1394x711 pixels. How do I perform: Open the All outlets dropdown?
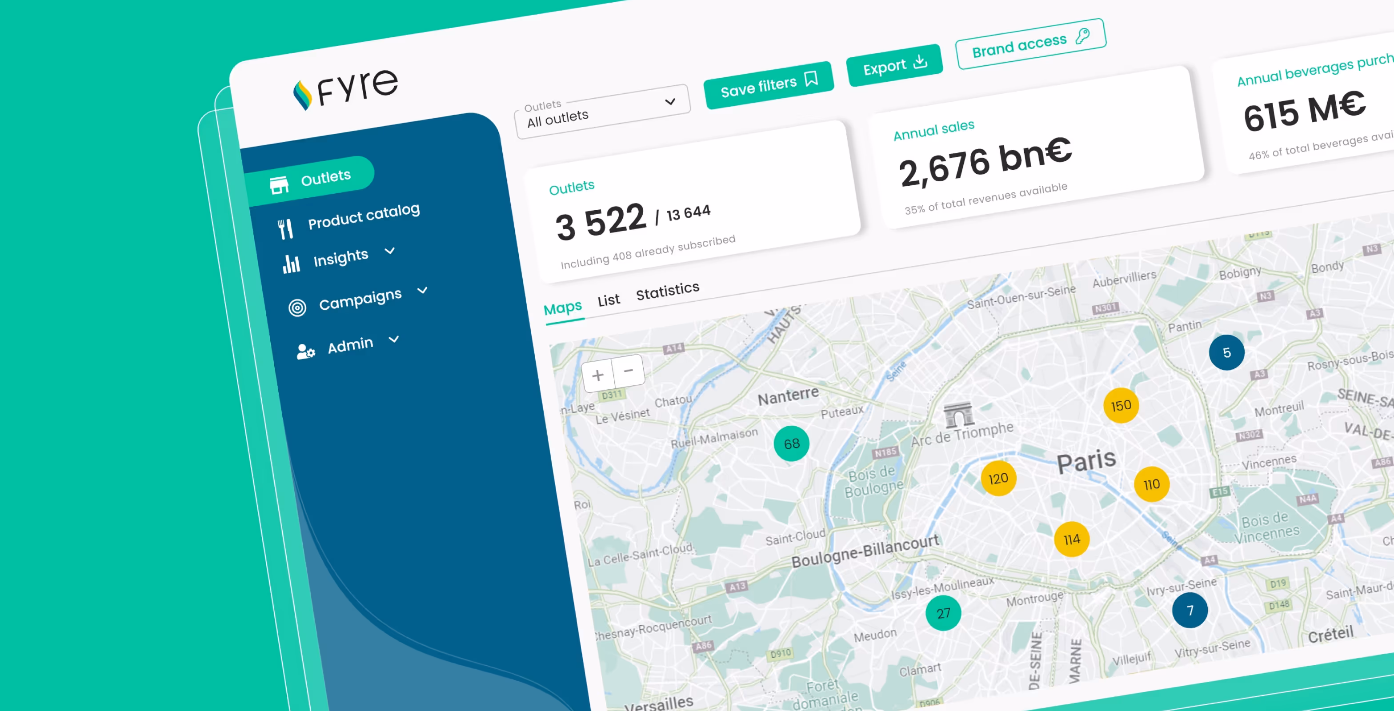pos(602,112)
